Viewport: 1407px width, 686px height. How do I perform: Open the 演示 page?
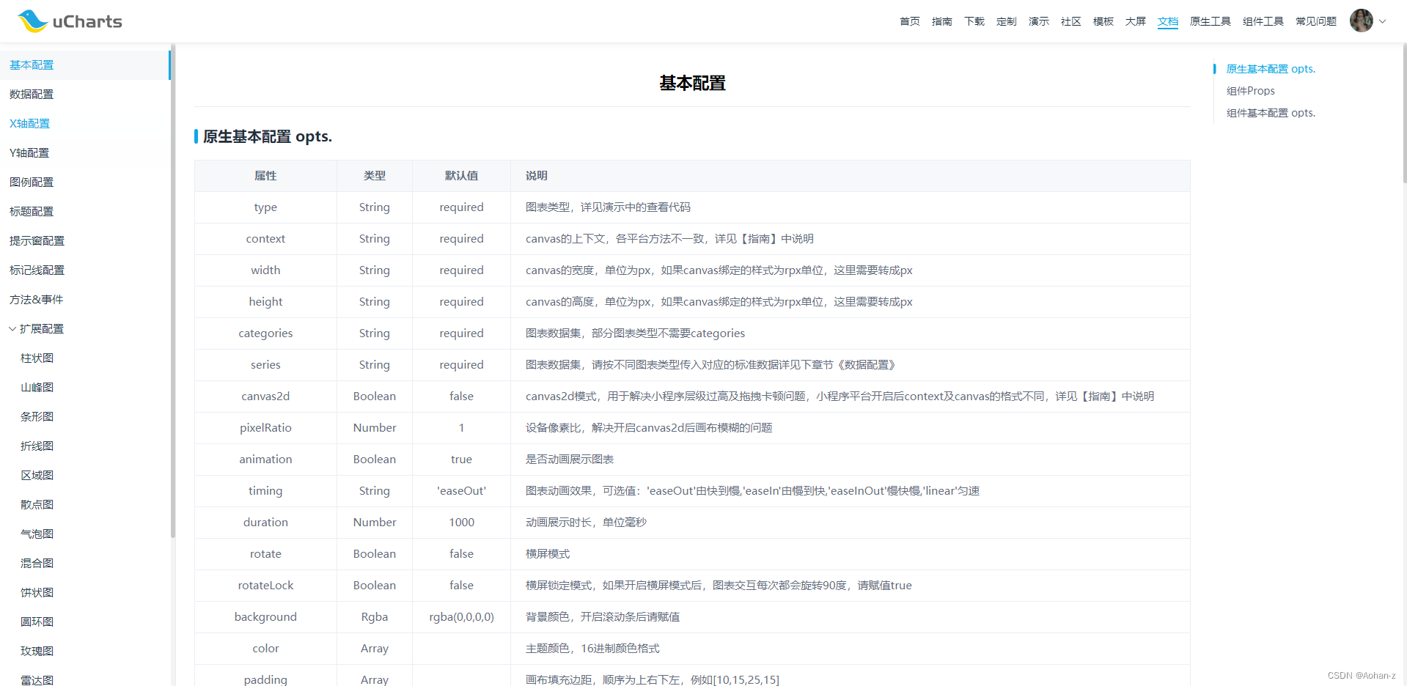1038,21
